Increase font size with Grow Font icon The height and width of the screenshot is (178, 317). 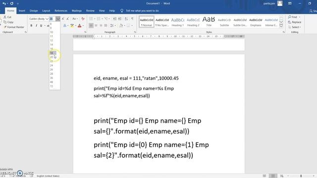tap(63, 19)
